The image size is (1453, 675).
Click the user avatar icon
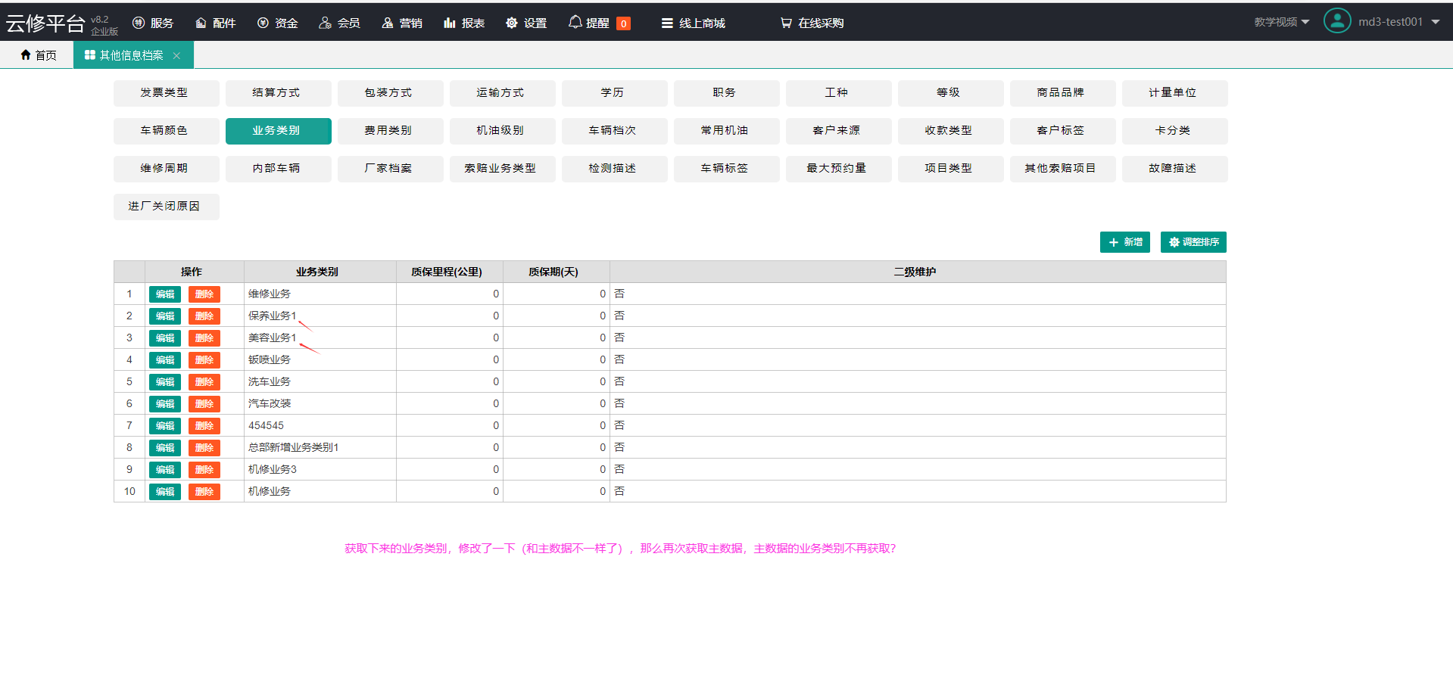coord(1336,21)
